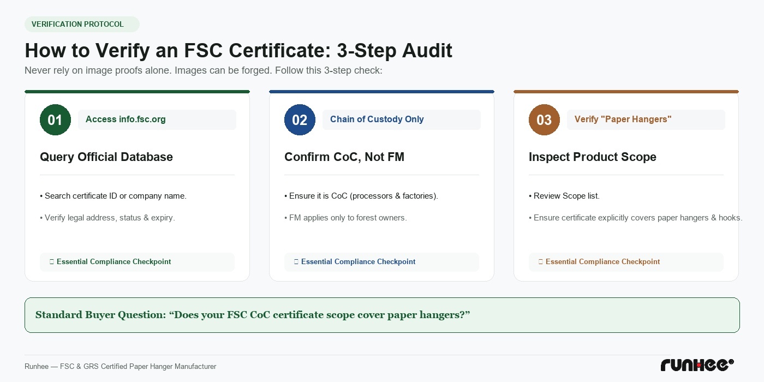Click green Essential Compliance Checkpoint badge
Image resolution: width=764 pixels, height=382 pixels.
tap(137, 262)
